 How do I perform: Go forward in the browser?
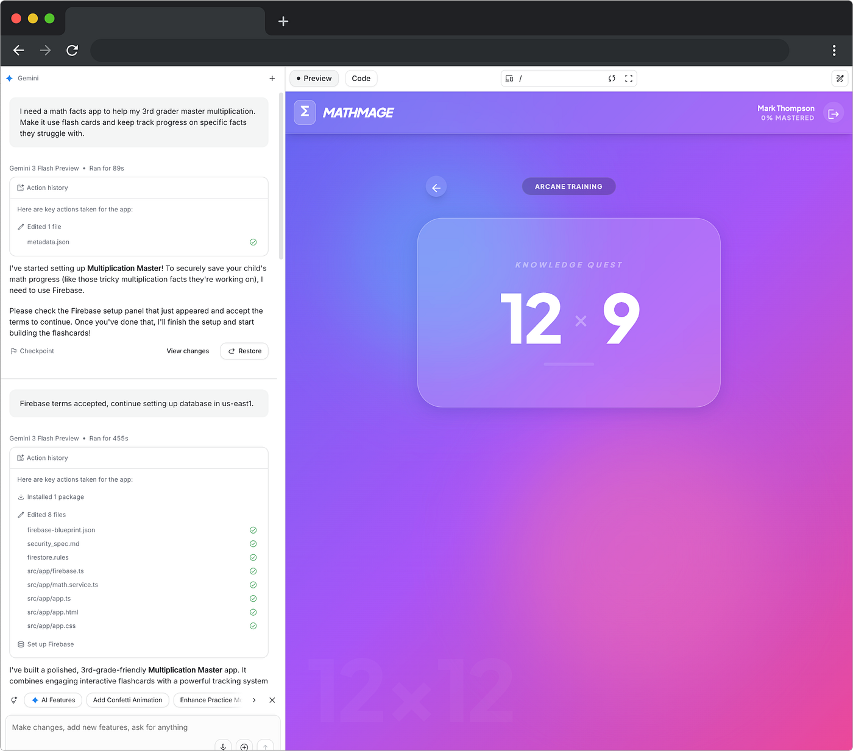45,51
